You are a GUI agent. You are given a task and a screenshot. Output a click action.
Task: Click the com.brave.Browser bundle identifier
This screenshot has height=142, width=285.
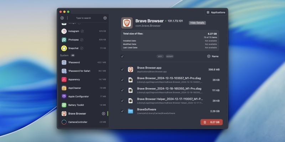tap(148, 26)
